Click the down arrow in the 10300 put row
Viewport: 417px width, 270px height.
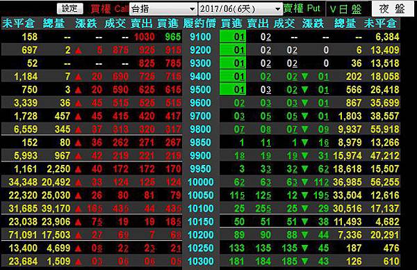tap(305, 262)
